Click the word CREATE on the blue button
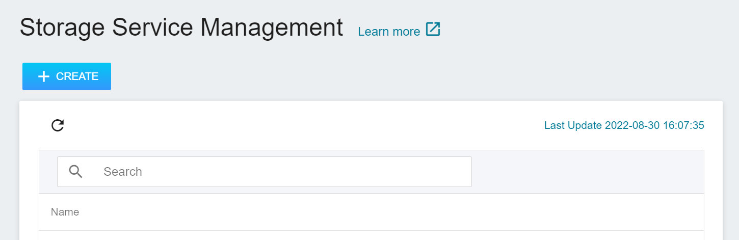 click(77, 76)
